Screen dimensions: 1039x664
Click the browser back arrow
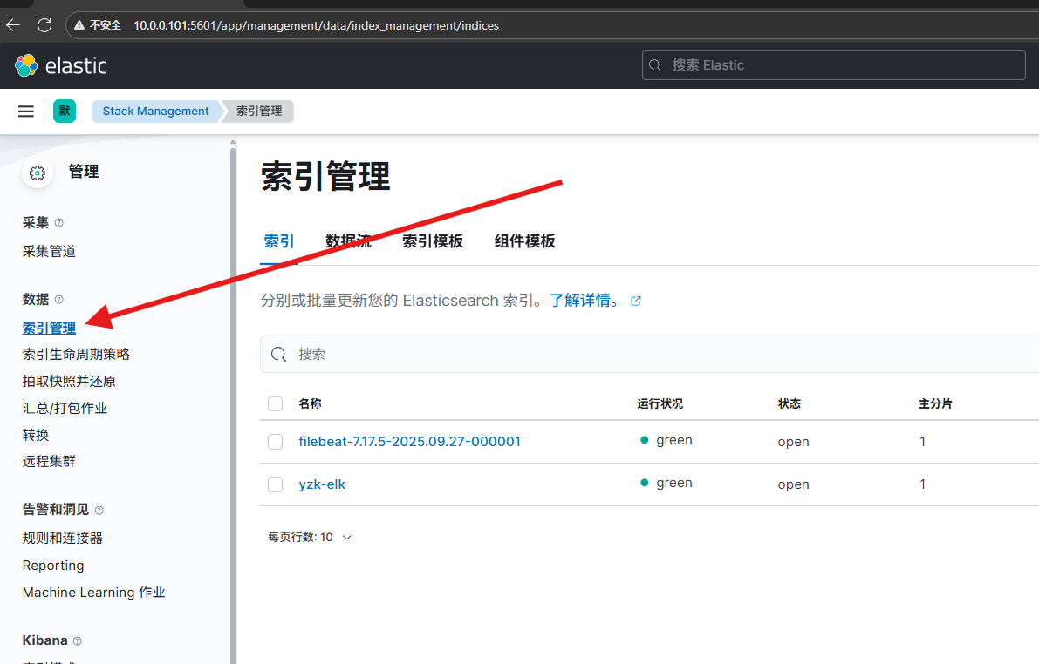click(x=13, y=25)
